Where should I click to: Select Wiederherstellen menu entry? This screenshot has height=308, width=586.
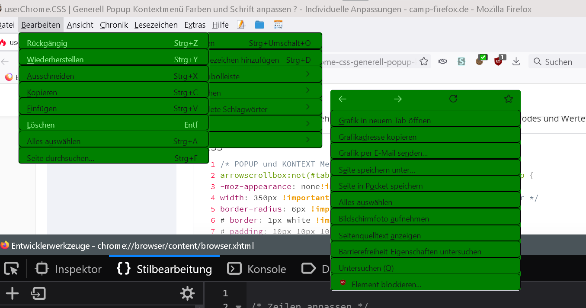pos(114,58)
